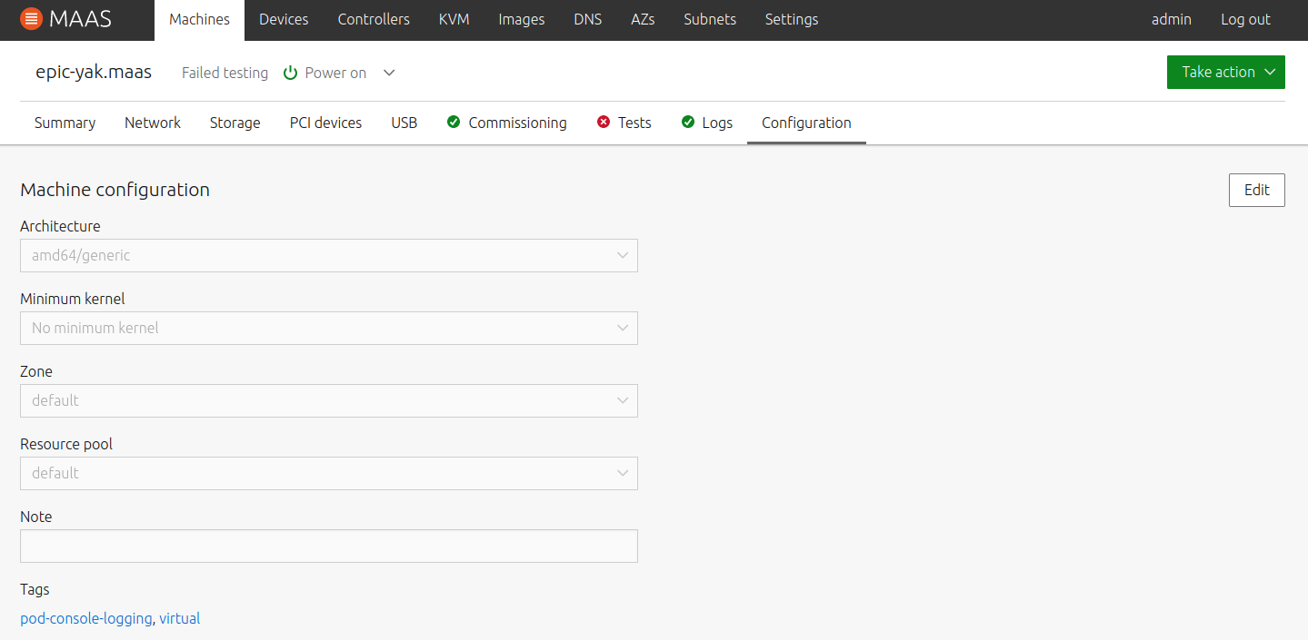
Task: Go to the PCI devices tab
Action: [325, 123]
